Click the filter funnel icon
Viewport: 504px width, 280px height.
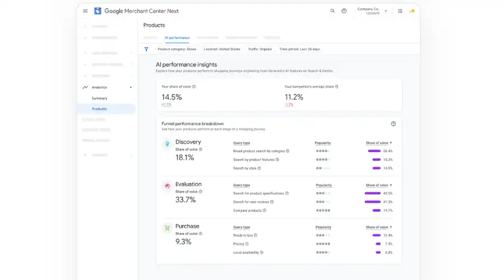[x=146, y=49]
